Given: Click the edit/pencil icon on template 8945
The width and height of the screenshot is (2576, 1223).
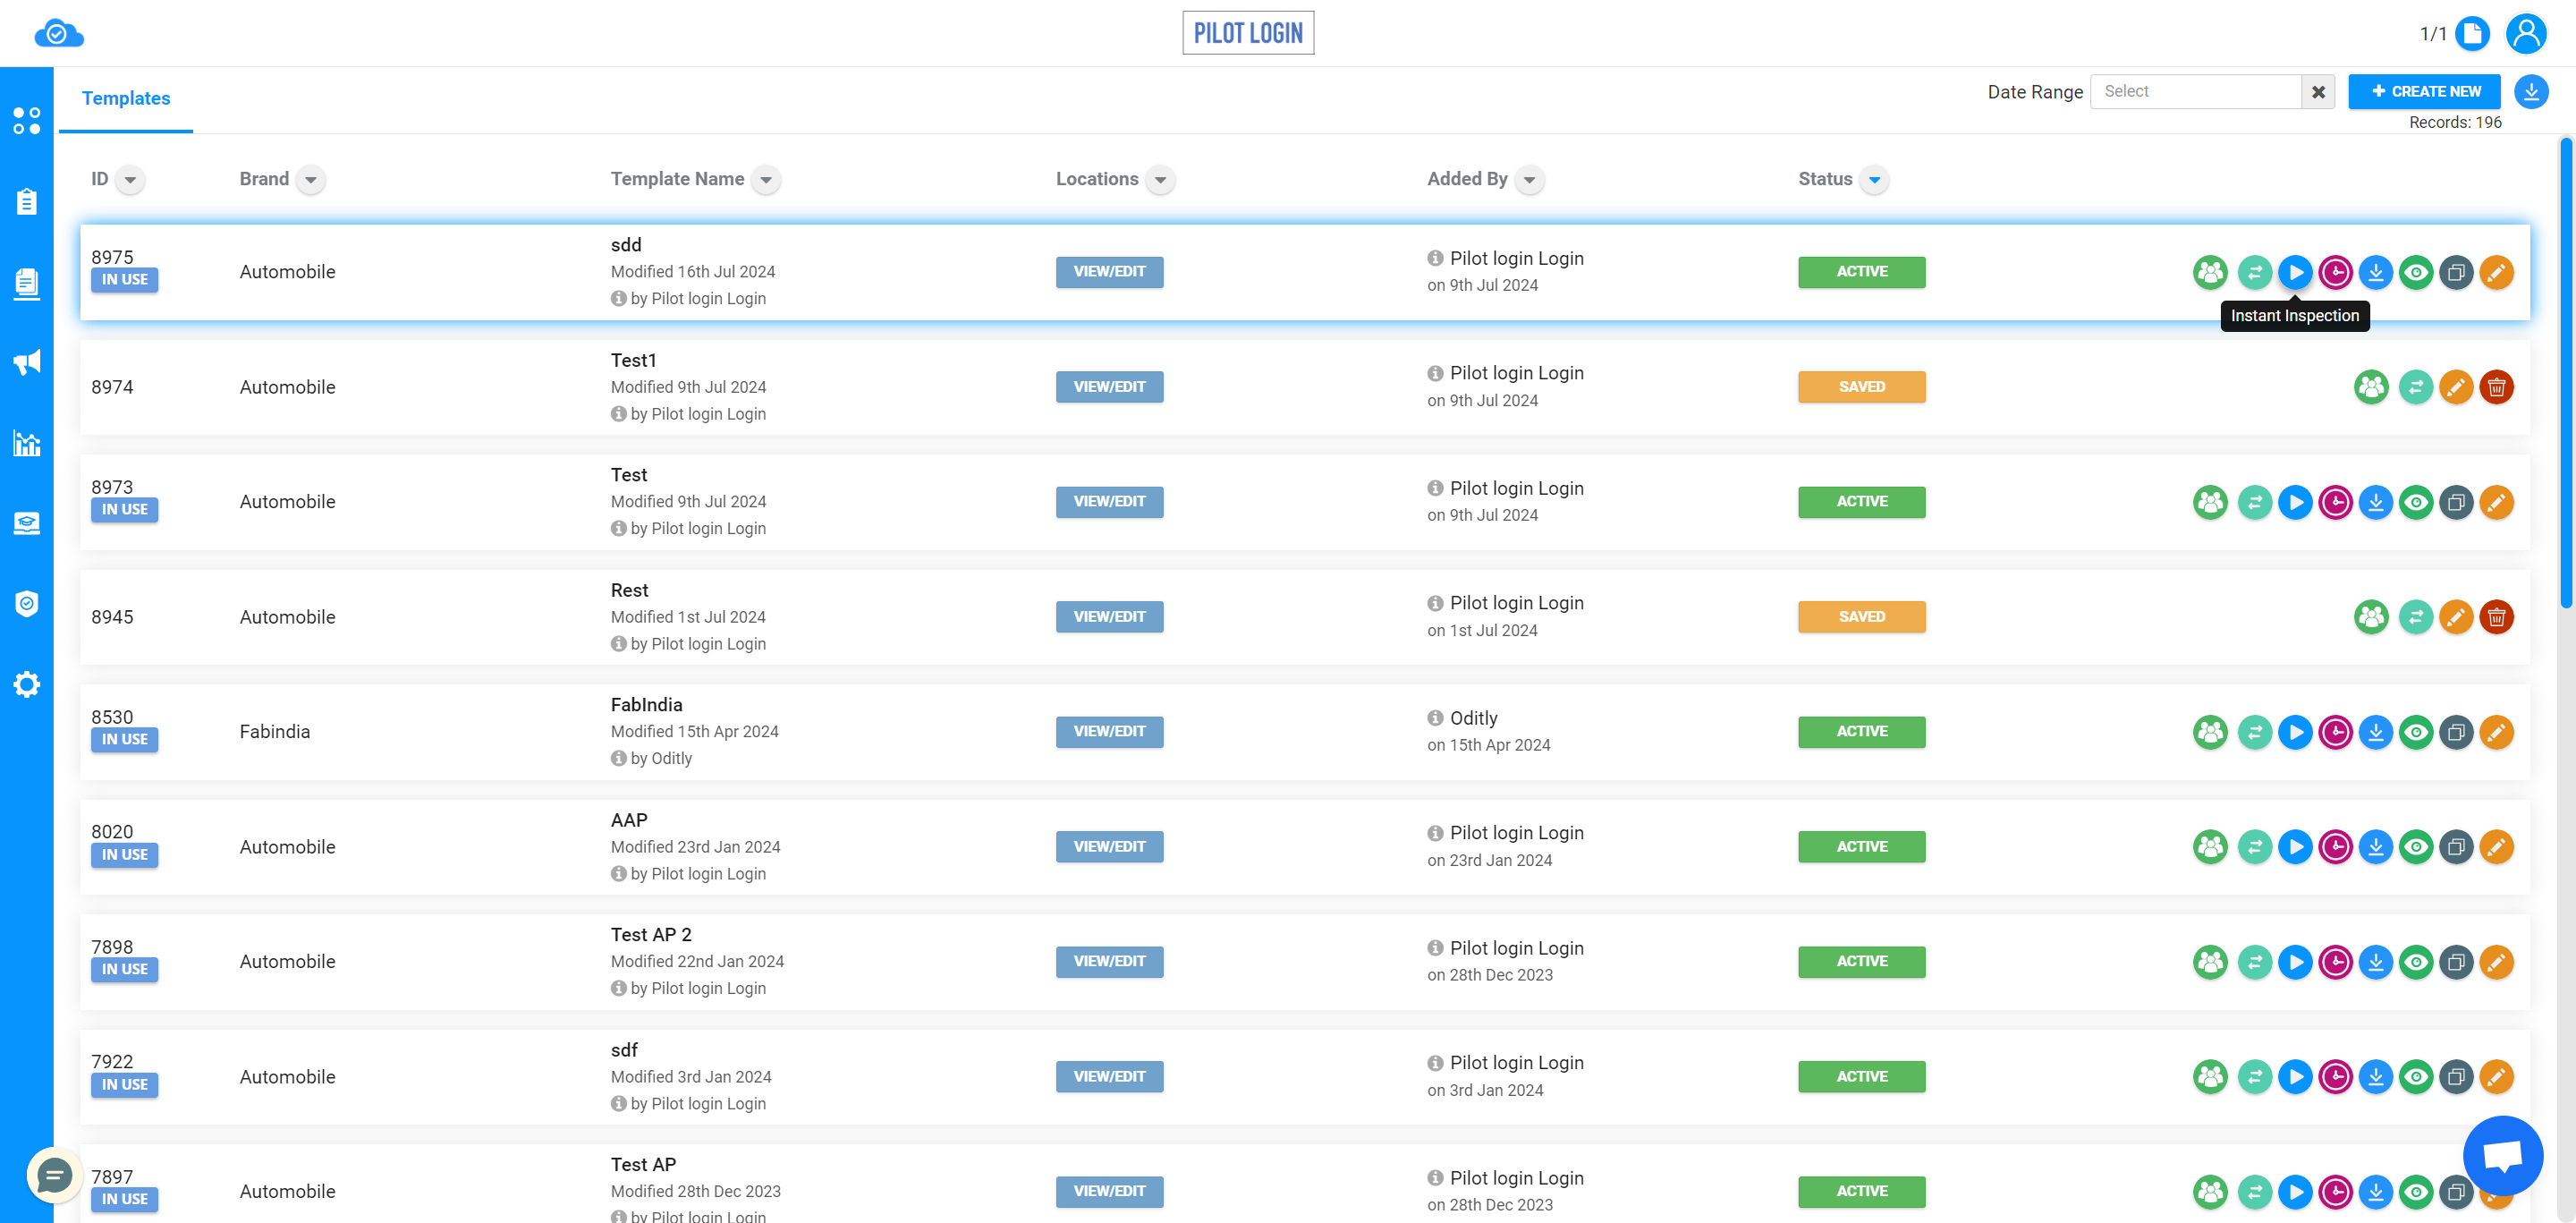Looking at the screenshot, I should [2454, 616].
